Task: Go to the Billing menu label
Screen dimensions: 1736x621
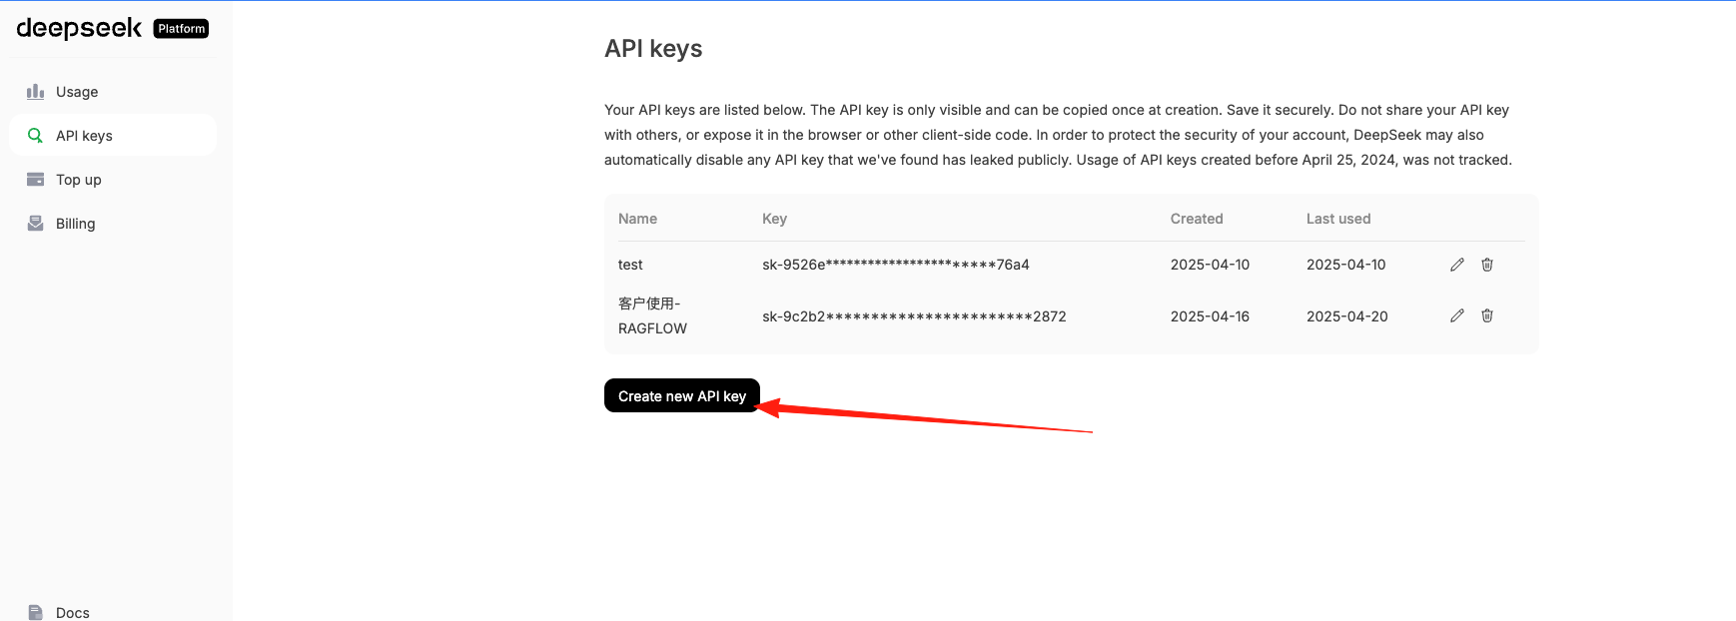Action: pyautogui.click(x=76, y=224)
